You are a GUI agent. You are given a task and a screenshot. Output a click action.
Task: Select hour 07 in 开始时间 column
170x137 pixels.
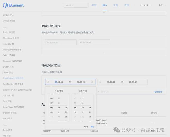point(52,103)
